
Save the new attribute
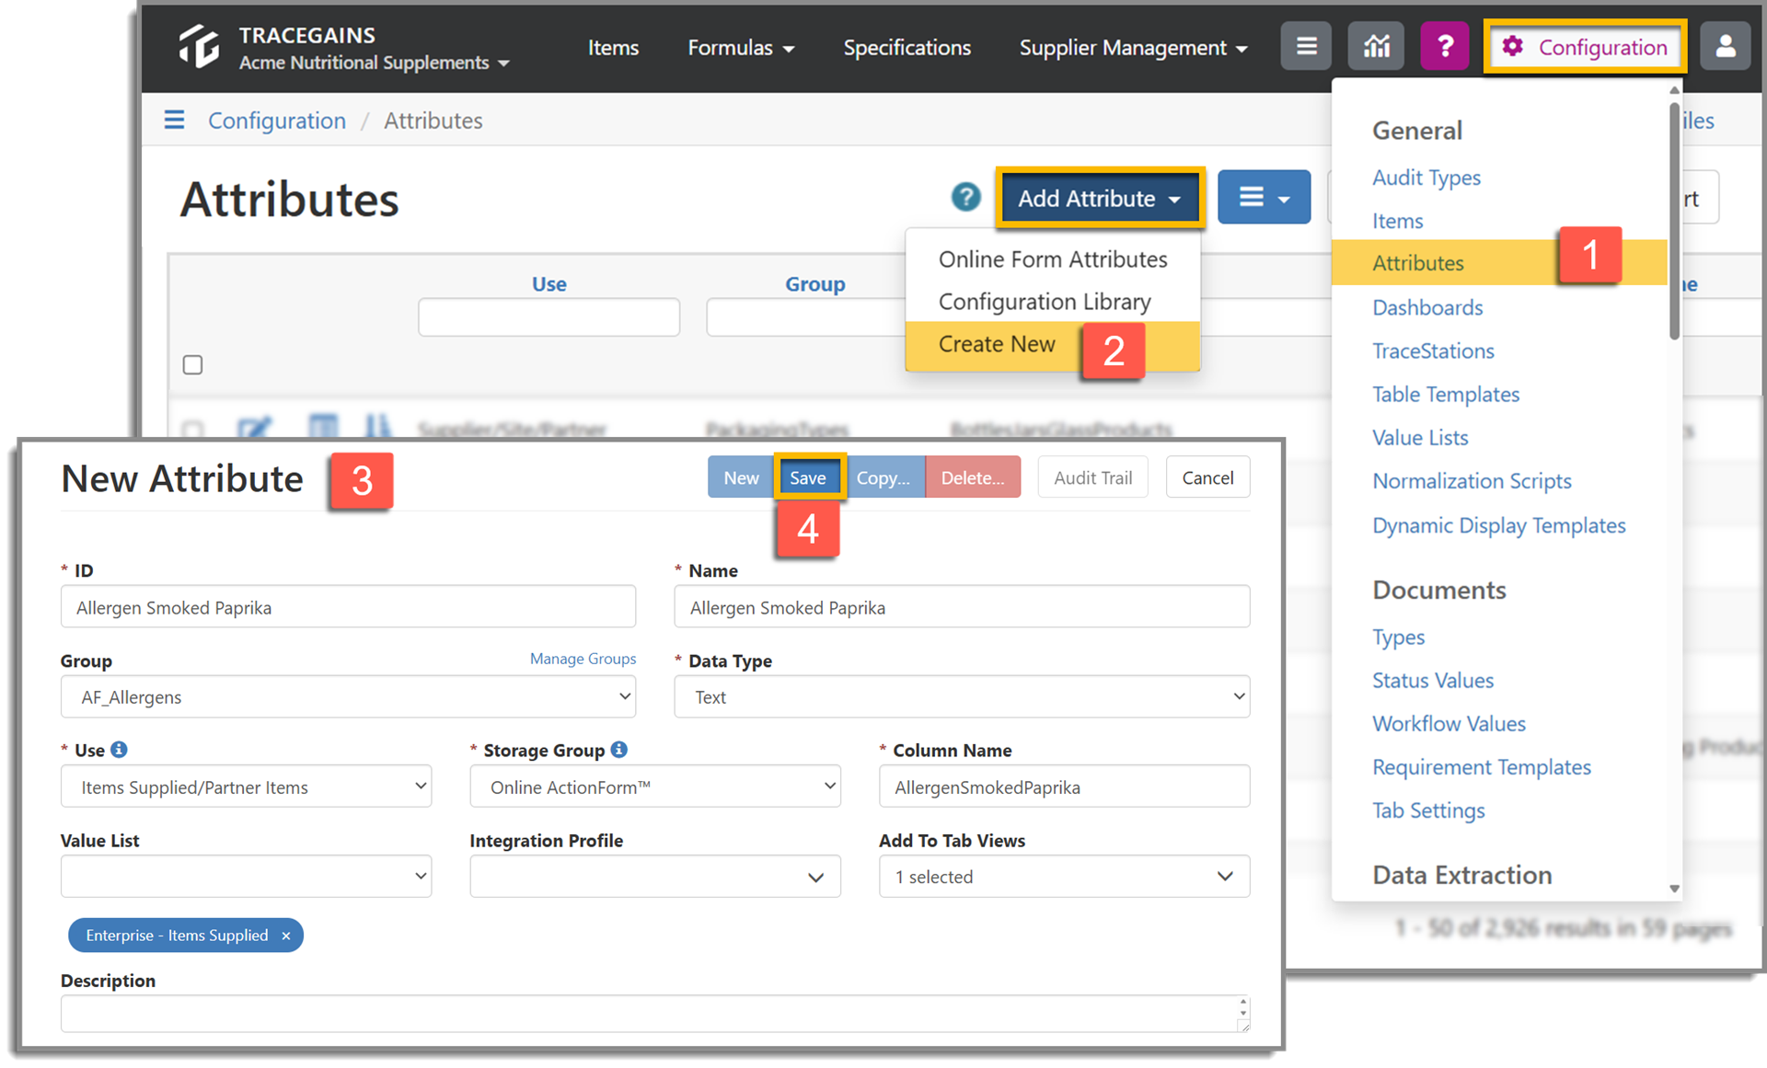(808, 477)
